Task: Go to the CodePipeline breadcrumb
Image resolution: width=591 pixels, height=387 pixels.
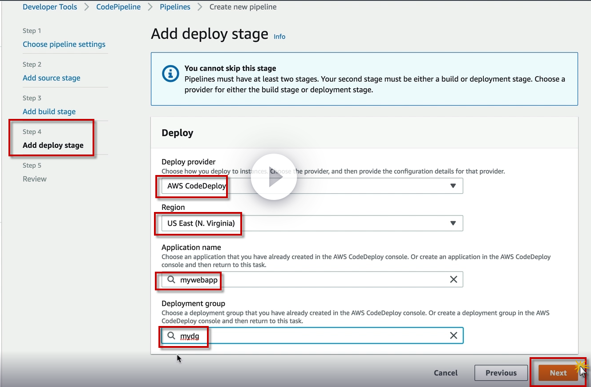Action: (x=118, y=7)
